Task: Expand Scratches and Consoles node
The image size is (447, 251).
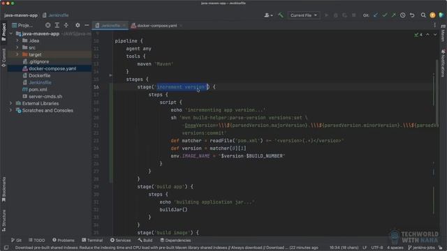Action: tap(11, 110)
